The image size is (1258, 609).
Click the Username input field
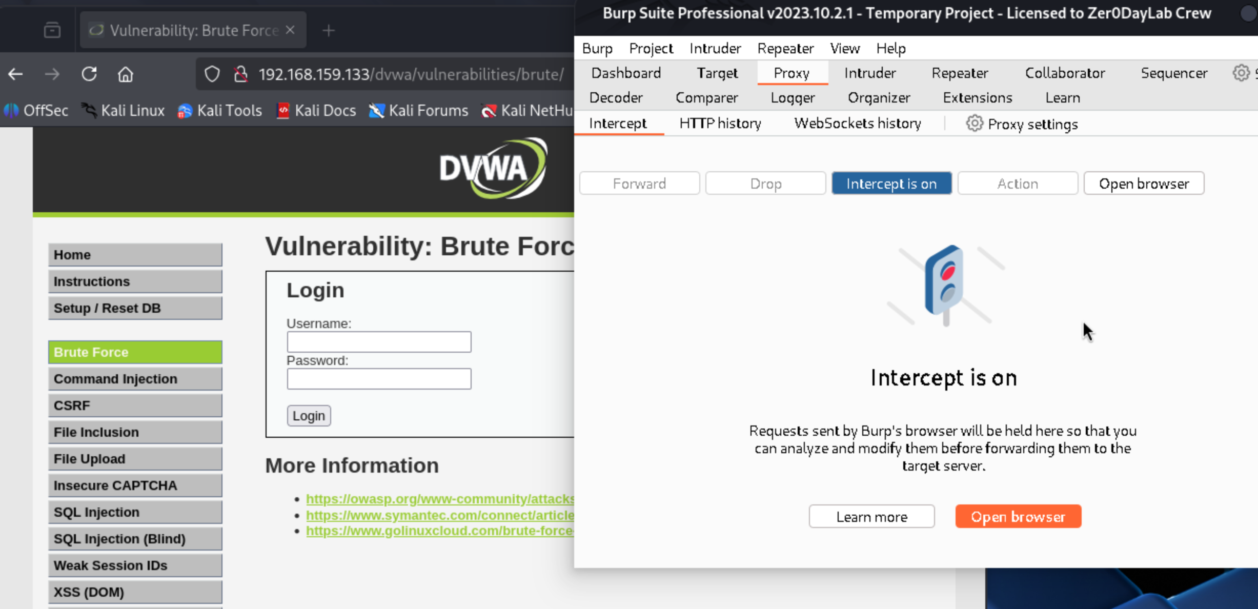[x=379, y=342]
